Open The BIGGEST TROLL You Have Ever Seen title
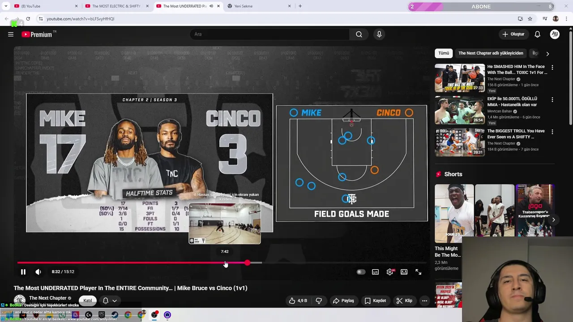 516,134
